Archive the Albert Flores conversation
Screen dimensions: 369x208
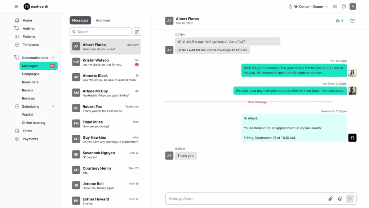click(352, 21)
